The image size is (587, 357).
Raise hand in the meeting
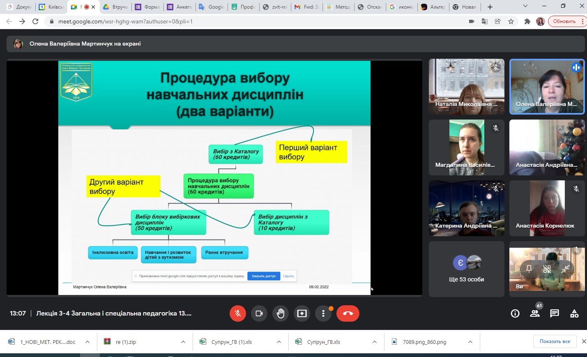pos(281,313)
